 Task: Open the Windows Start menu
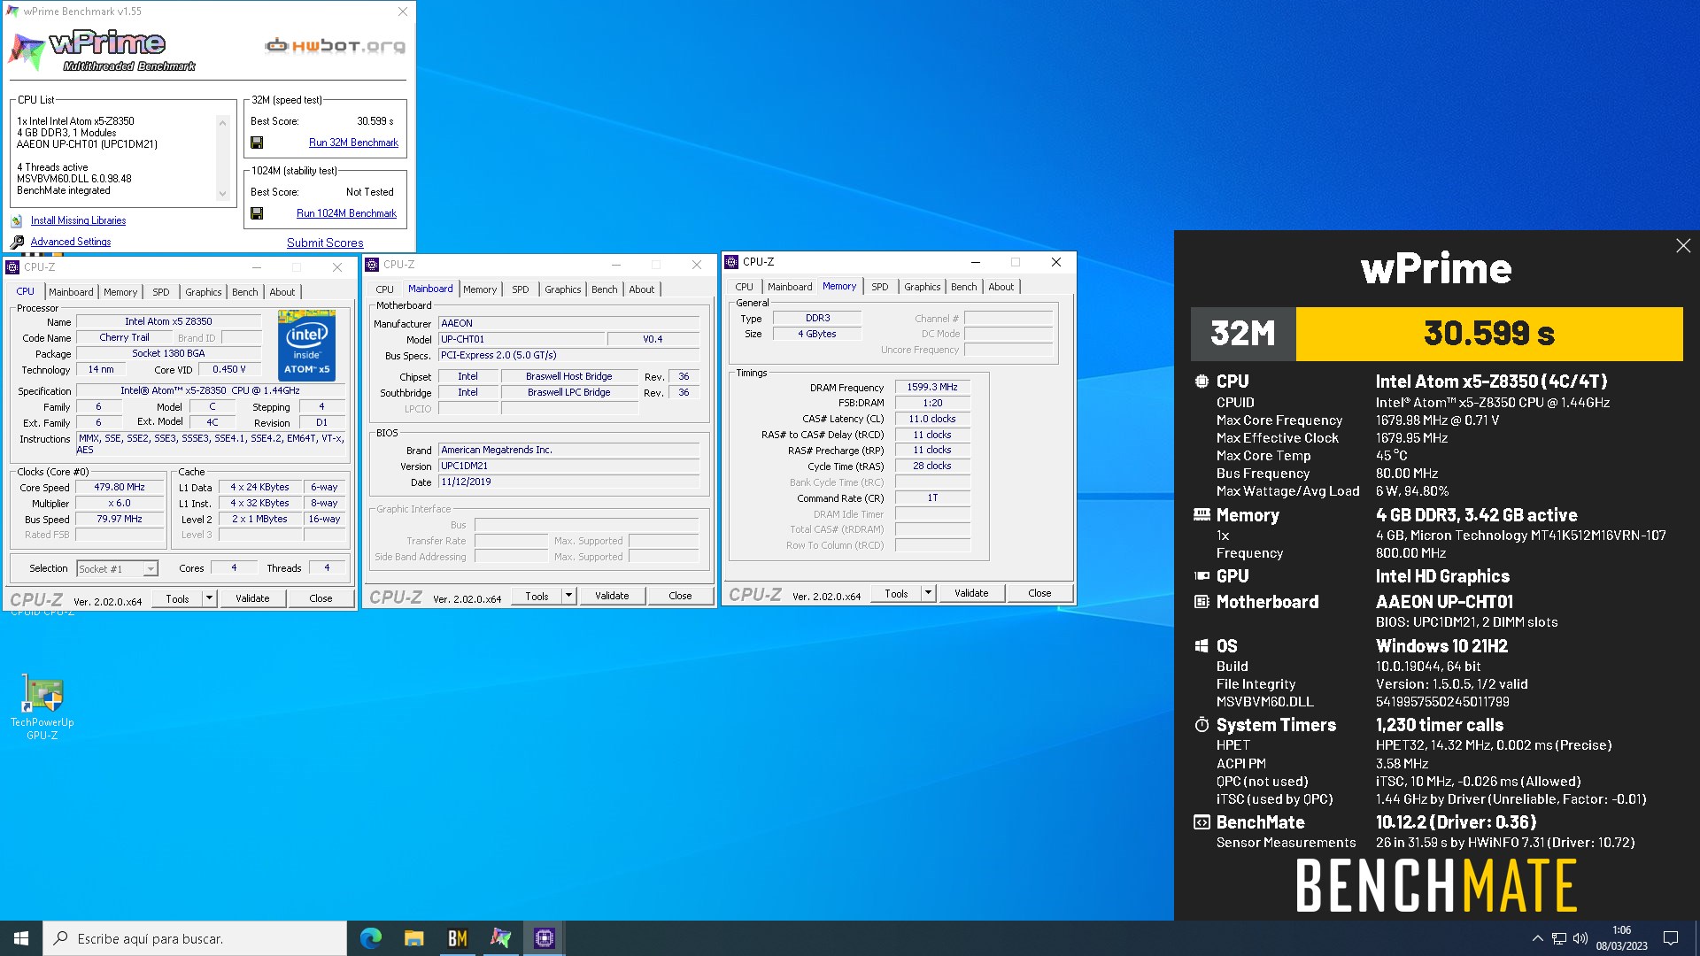coord(21,938)
